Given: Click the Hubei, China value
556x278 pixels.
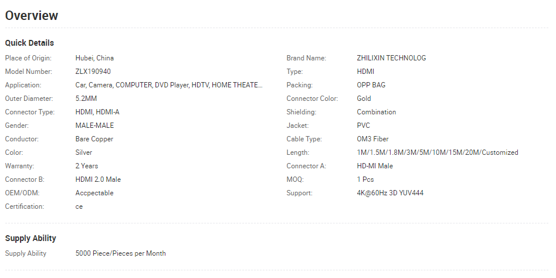Looking at the screenshot, I should (x=94, y=58).
